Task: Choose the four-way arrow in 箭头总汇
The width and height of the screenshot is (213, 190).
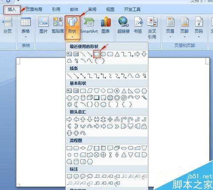Action: point(110,119)
